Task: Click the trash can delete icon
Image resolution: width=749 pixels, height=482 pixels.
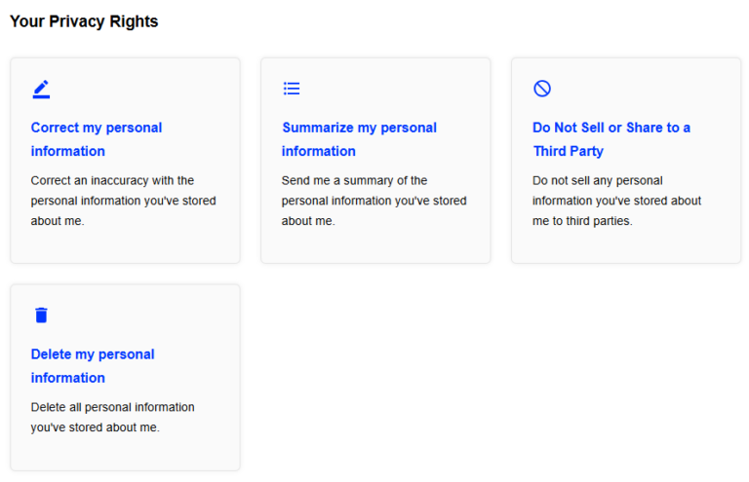Action: (x=41, y=315)
